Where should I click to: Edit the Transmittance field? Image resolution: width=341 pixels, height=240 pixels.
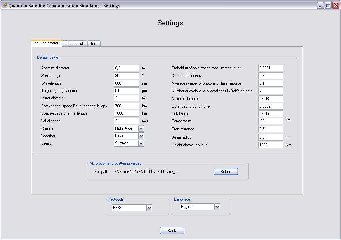[271, 129]
